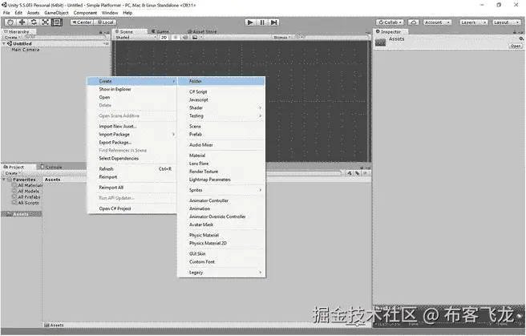526x336 pixels.
Task: Select the Move tool
Action: pyautogui.click(x=22, y=22)
